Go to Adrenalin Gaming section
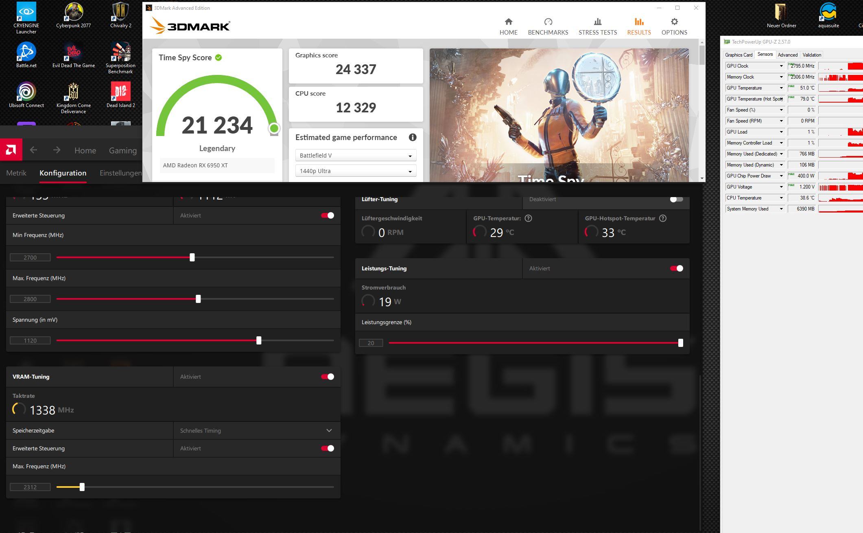863x533 pixels. (x=122, y=150)
